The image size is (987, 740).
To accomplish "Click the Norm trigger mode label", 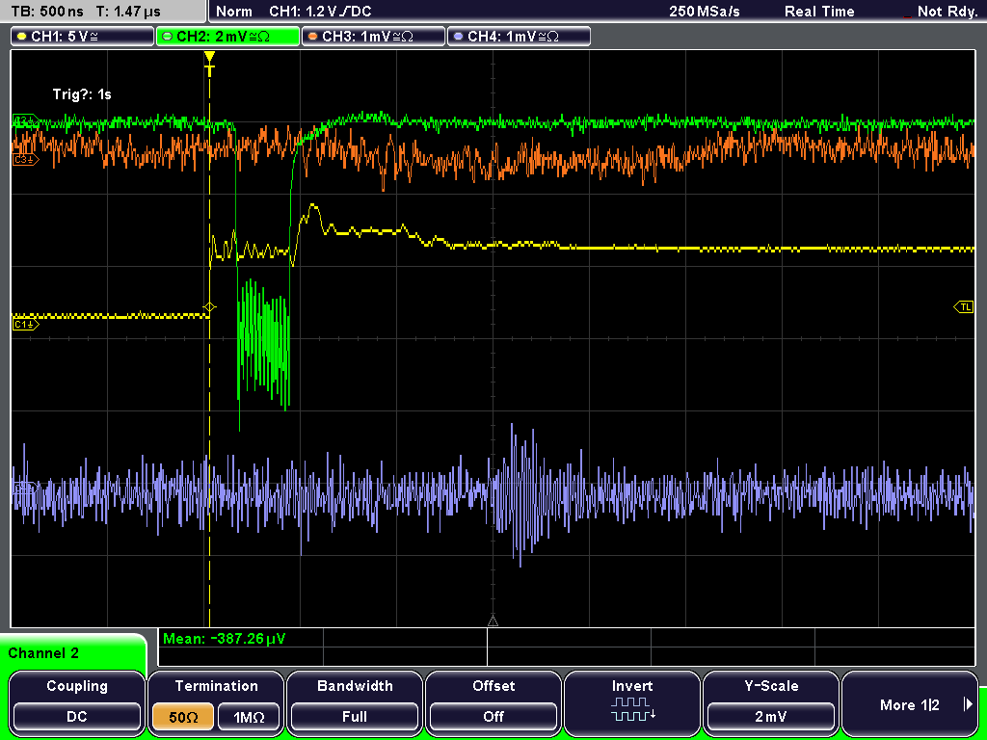I will click(233, 12).
